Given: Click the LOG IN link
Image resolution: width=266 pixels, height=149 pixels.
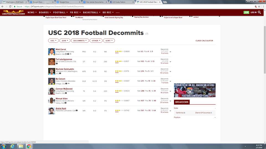Looking at the screenshot, I should pos(254,12).
